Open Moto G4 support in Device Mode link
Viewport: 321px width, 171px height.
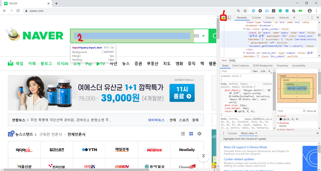245,147
